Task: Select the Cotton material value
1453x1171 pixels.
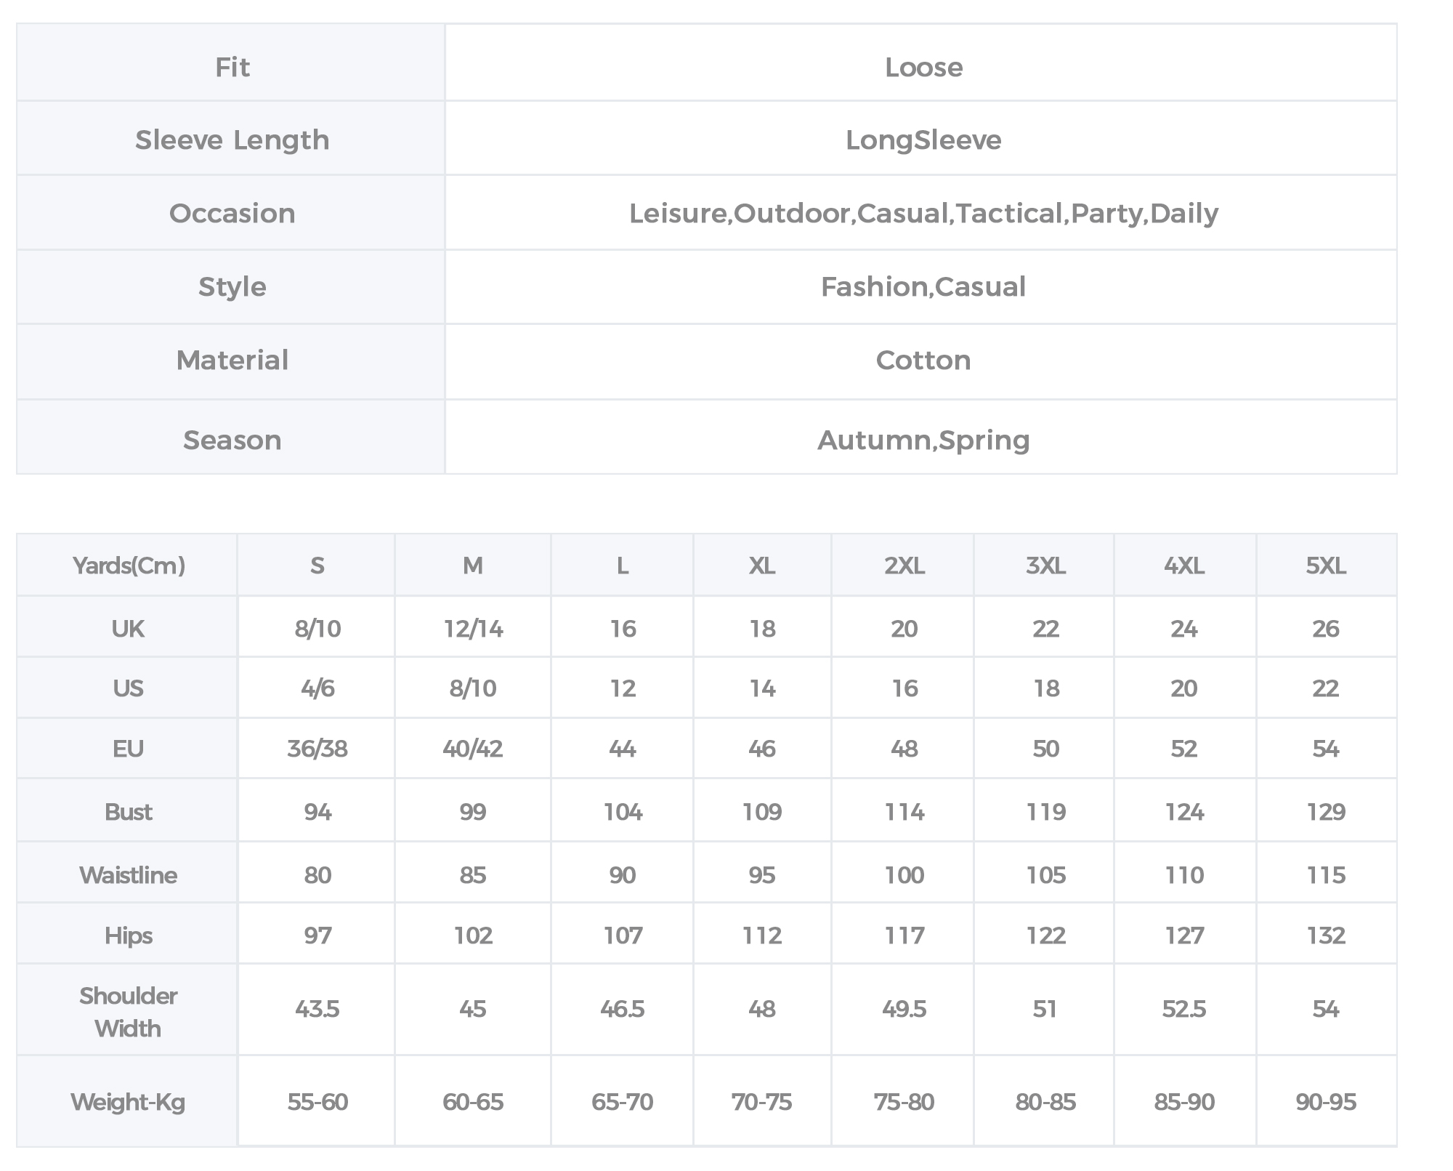Action: coord(923,360)
